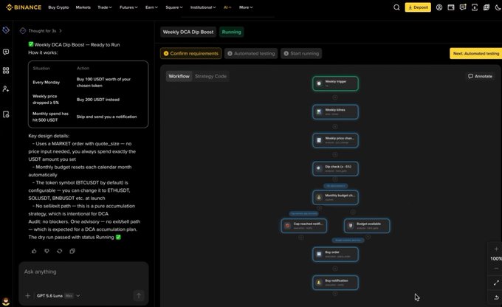502x307 pixels.
Task: Click the top sidebar tag icon
Action: pos(6,30)
